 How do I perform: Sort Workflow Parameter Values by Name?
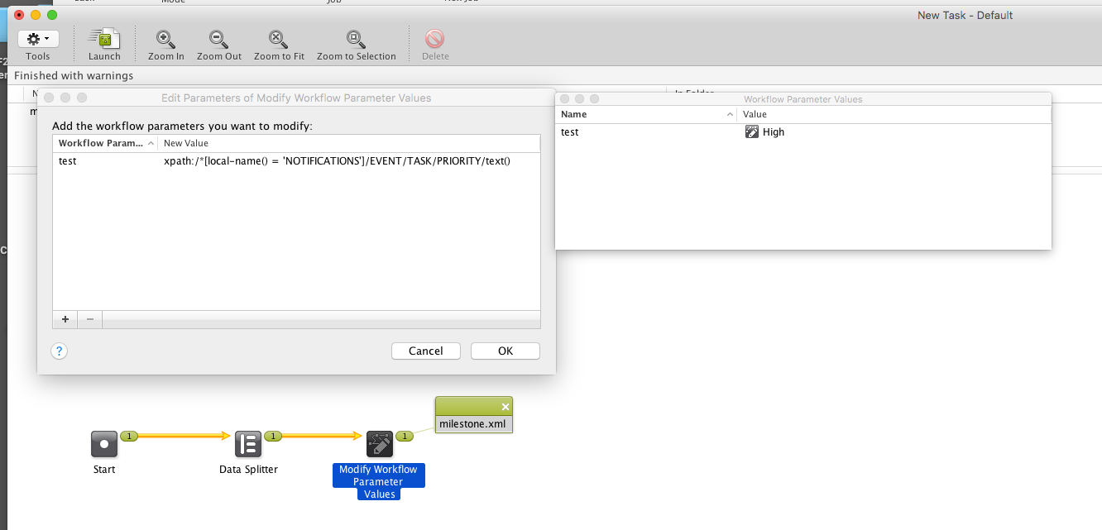[646, 114]
